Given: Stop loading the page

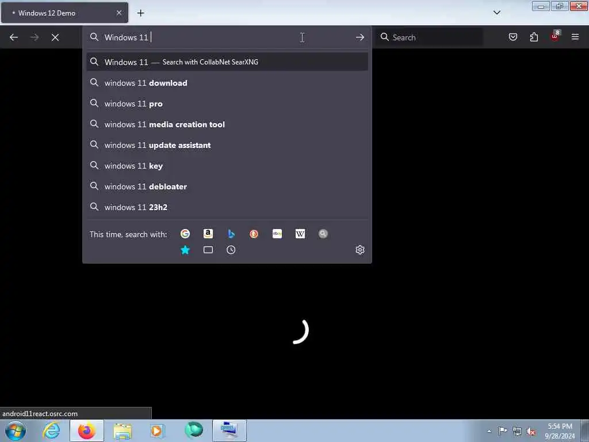Looking at the screenshot, I should (x=55, y=37).
